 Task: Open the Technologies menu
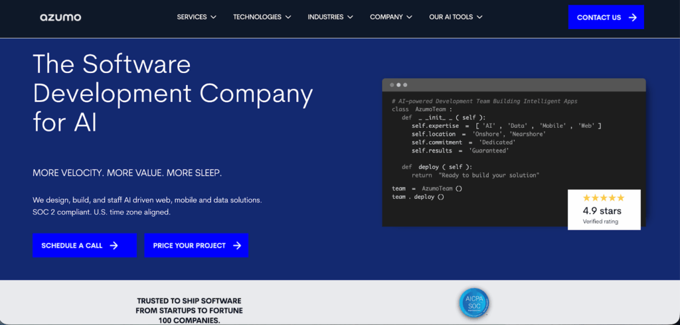tap(262, 17)
